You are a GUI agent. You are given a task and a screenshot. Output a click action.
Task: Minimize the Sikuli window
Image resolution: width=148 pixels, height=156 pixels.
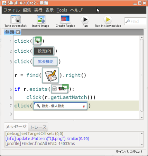pos(135,3)
